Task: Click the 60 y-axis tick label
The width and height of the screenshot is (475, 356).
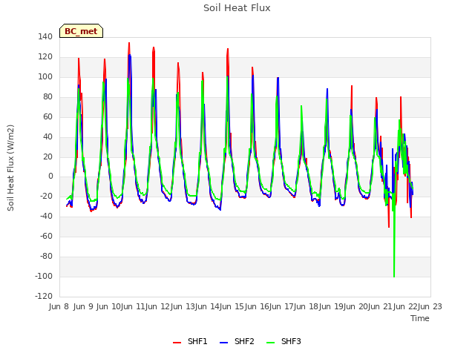Action: pyautogui.click(x=47, y=117)
